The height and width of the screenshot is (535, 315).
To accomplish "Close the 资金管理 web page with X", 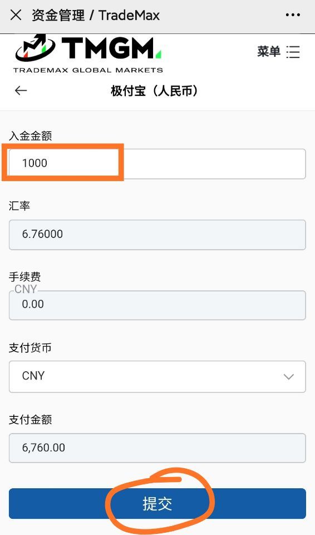I will pyautogui.click(x=16, y=15).
